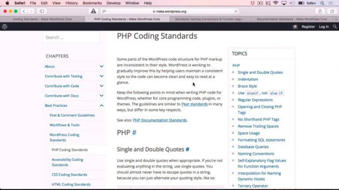Go forward with the Safari forward arrow
Screen dimensions: 339x190
click(31, 11)
